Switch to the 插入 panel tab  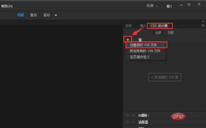[143, 26]
